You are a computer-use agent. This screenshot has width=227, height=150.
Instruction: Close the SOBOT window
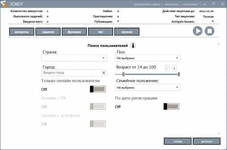[222, 4]
